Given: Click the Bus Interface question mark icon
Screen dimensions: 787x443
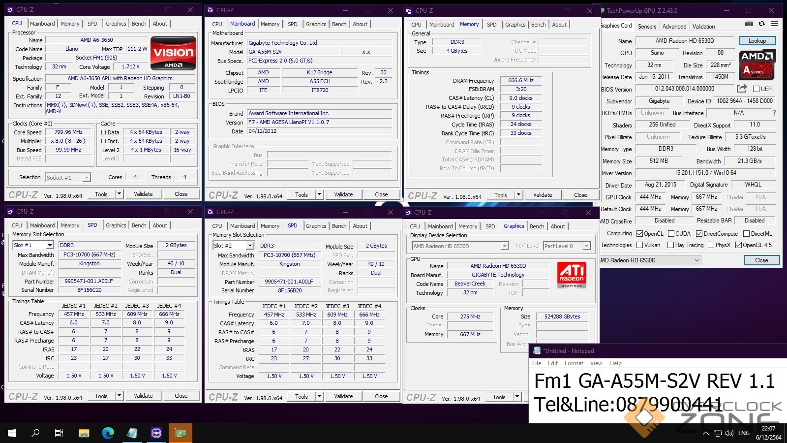Looking at the screenshot, I should tap(774, 113).
